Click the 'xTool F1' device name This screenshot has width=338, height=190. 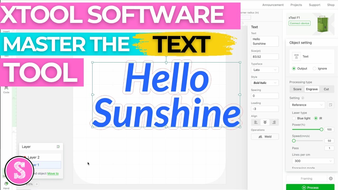coord(294,18)
